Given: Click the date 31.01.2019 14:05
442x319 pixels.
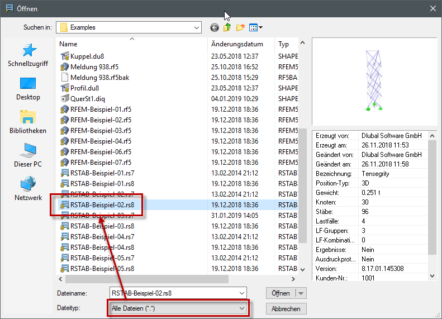Looking at the screenshot, I should [x=235, y=216].
